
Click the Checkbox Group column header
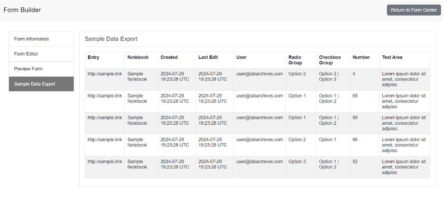(x=330, y=60)
